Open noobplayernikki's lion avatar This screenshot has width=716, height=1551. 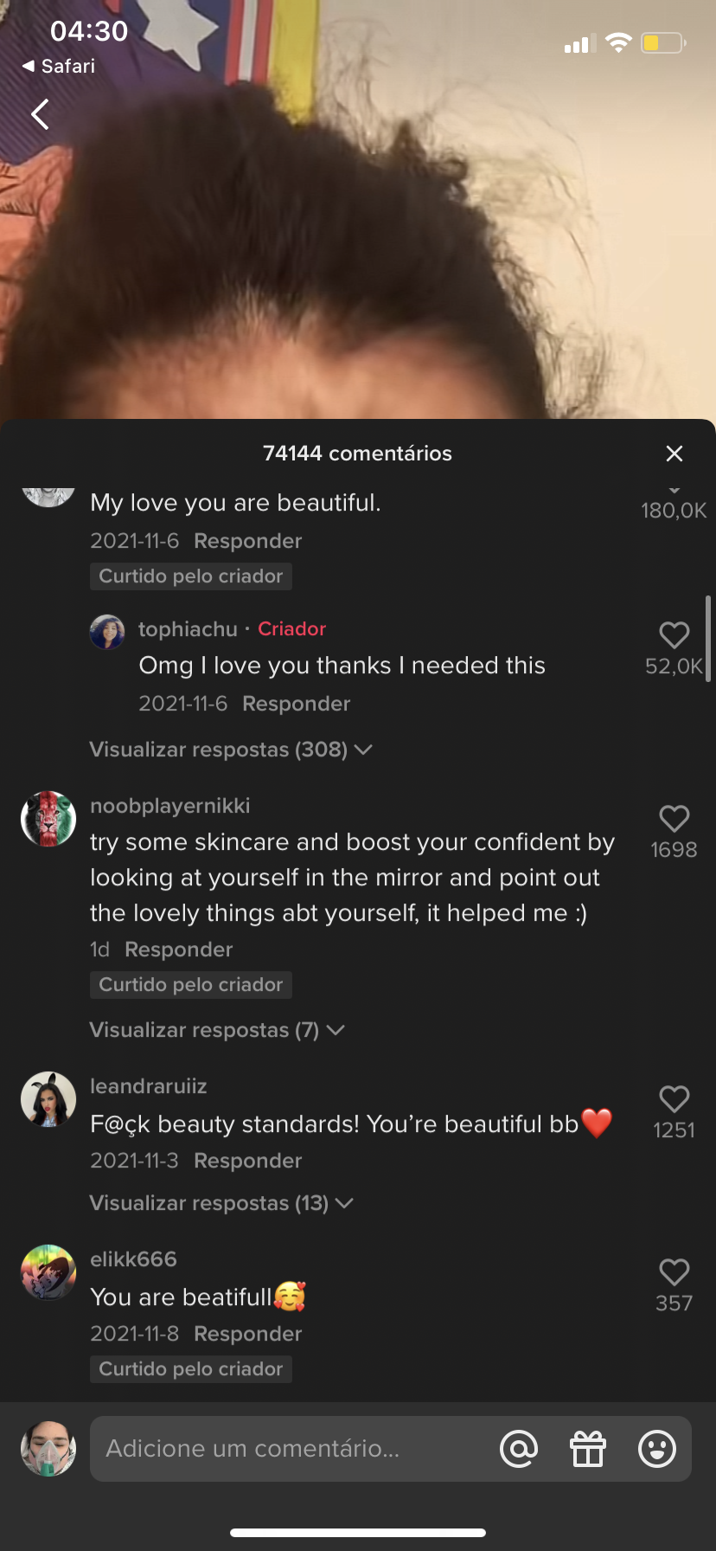pyautogui.click(x=48, y=819)
